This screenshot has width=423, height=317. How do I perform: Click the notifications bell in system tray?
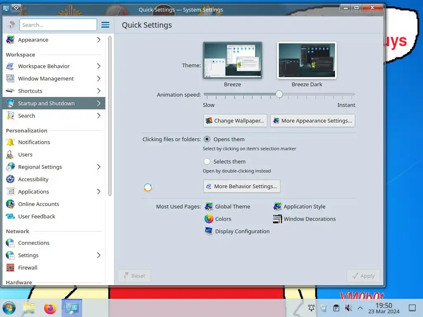(x=311, y=308)
